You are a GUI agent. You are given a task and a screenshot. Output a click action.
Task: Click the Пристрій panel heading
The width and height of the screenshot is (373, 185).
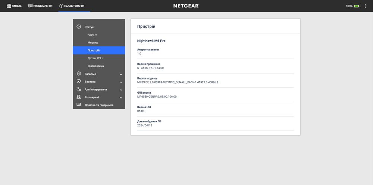146,26
